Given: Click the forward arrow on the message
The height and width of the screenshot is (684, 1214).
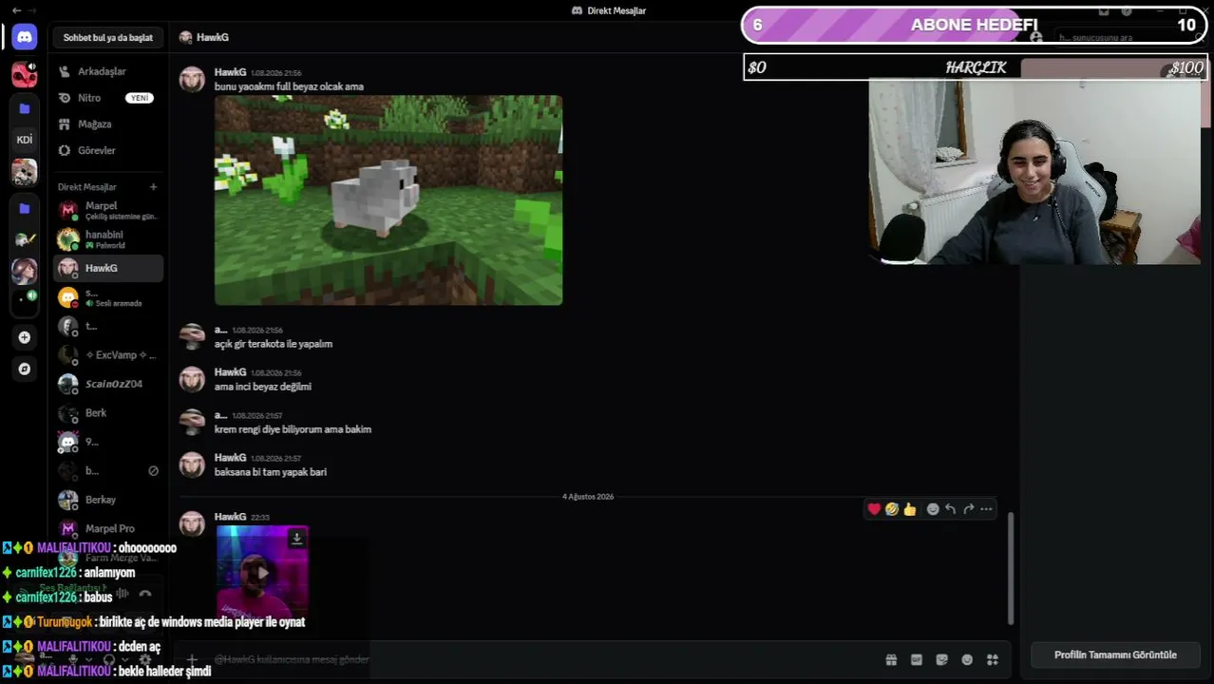Looking at the screenshot, I should pyautogui.click(x=968, y=509).
